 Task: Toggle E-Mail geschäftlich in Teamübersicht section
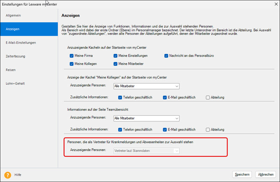click(165, 130)
